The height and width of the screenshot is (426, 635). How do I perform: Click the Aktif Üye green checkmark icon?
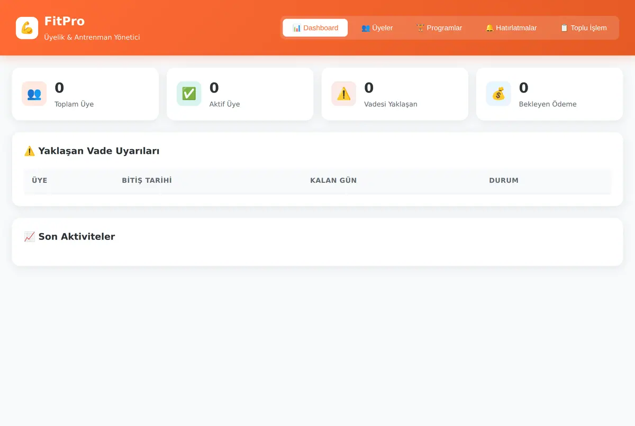[x=189, y=94]
